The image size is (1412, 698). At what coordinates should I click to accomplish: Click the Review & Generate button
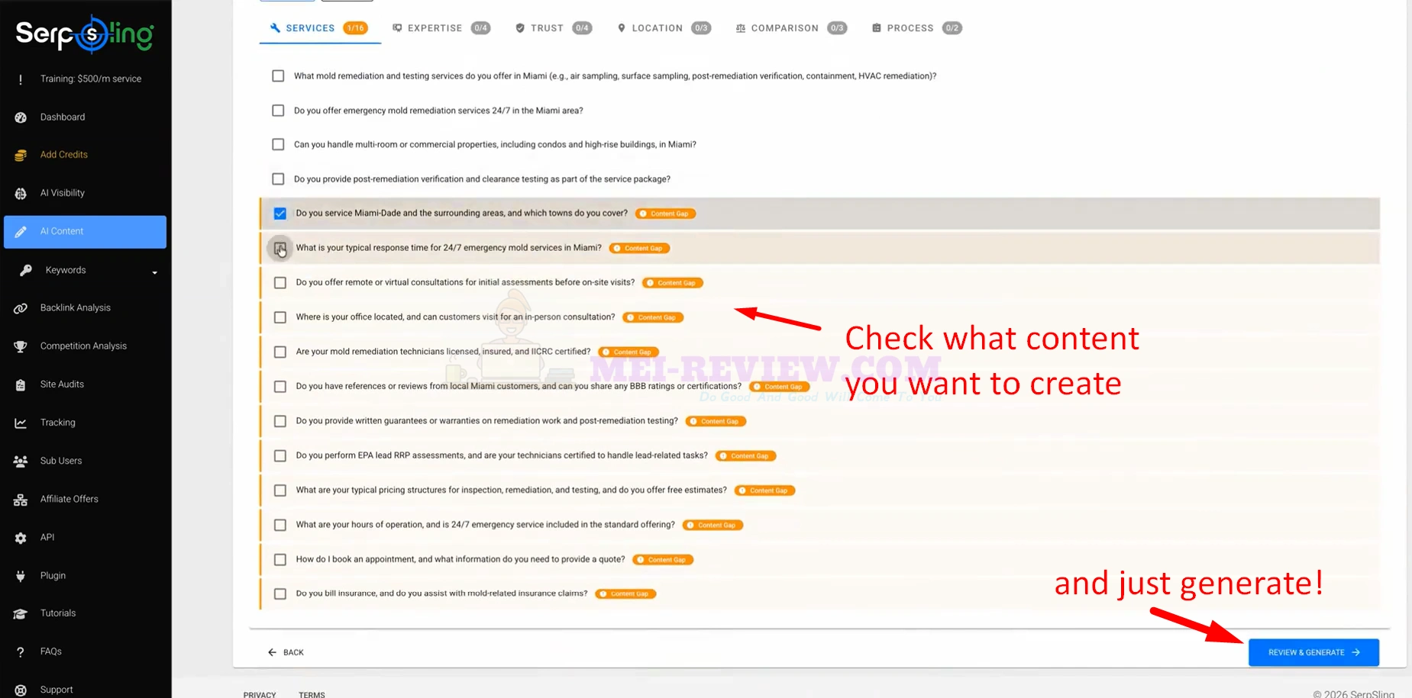click(x=1313, y=652)
